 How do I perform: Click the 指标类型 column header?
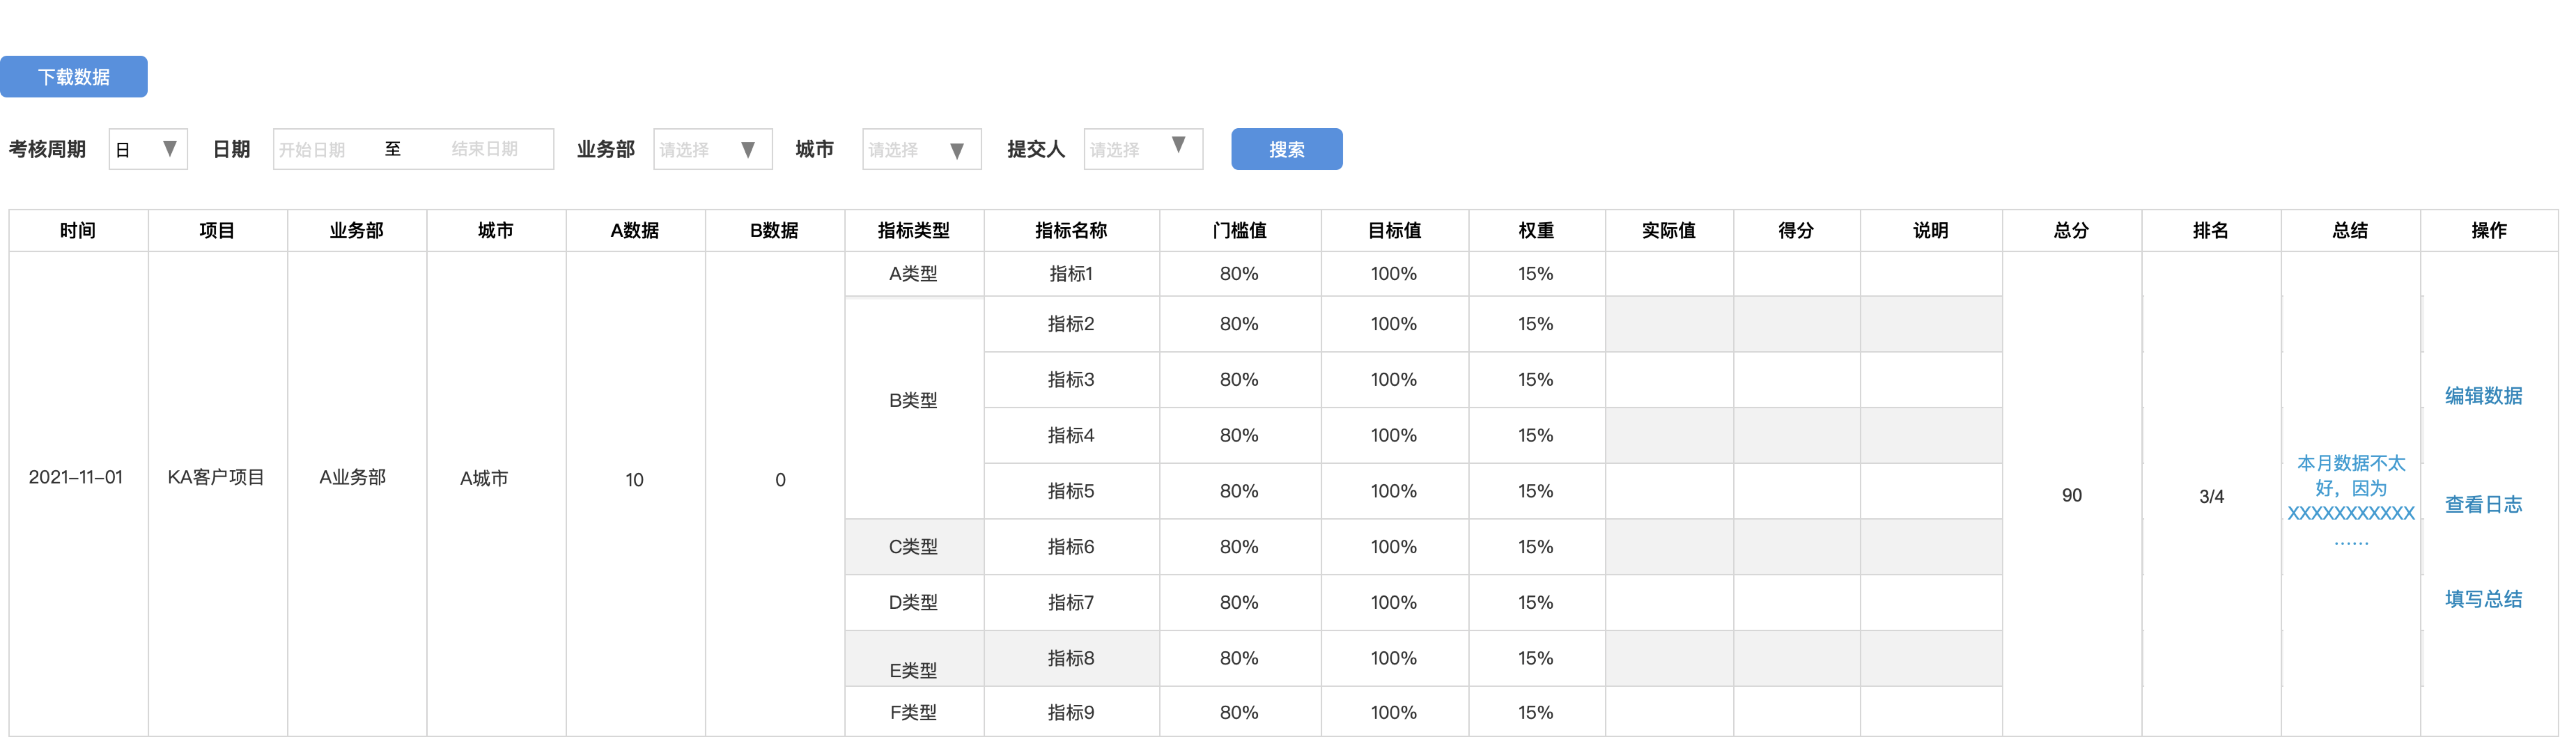[914, 231]
